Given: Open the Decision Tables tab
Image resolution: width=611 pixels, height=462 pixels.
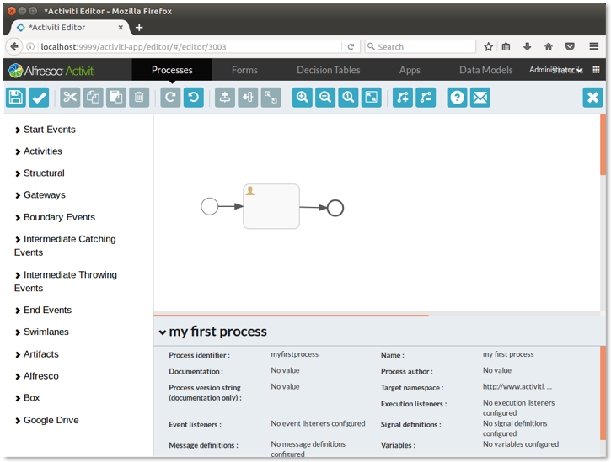Looking at the screenshot, I should (328, 70).
